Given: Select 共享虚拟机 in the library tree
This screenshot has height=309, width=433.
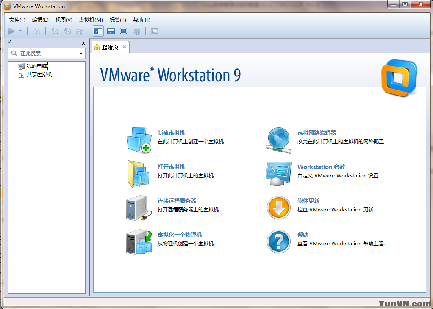Looking at the screenshot, I should [39, 75].
